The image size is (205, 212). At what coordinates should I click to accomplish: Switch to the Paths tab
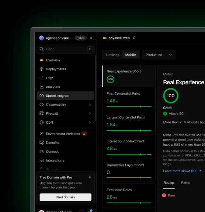tap(185, 183)
